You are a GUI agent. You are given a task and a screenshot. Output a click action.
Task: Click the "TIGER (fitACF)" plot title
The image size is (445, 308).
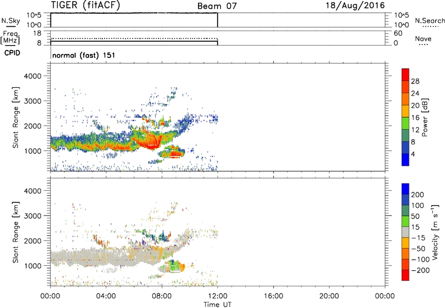86,5
